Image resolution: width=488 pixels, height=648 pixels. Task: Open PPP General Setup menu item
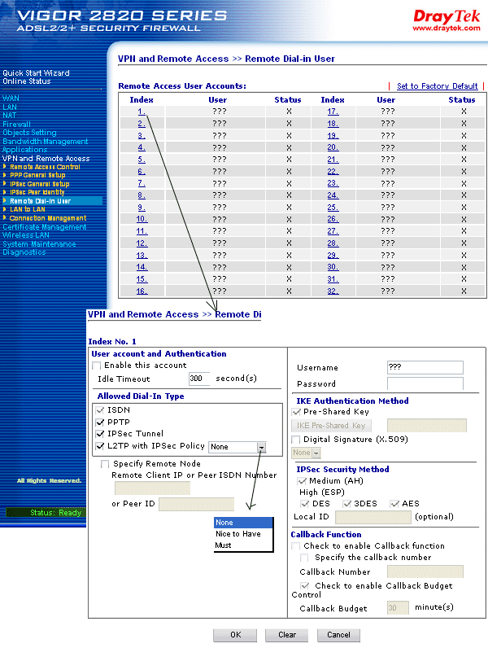[37, 175]
